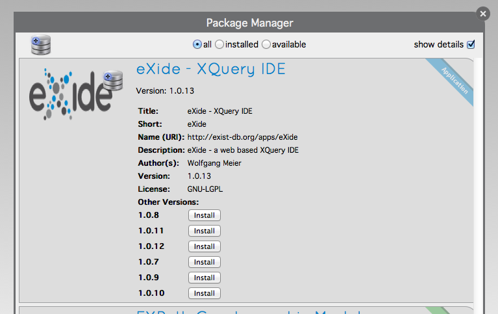Image resolution: width=498 pixels, height=314 pixels.
Task: Filter packages by "installed"
Action: (219, 45)
